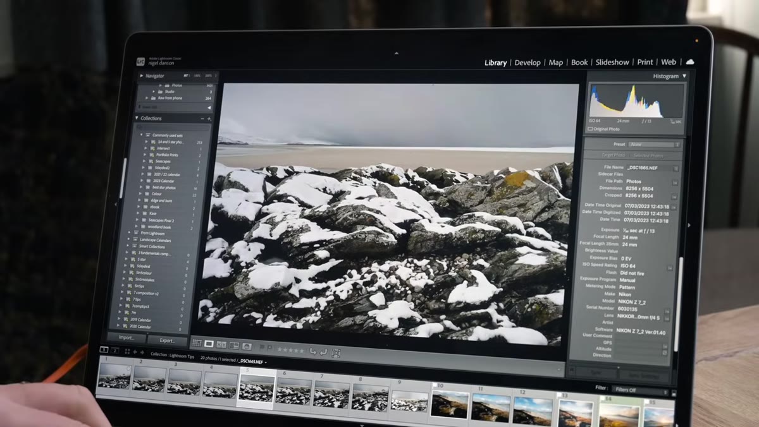
Task: Collapse the Histogram panel
Action: pos(684,76)
